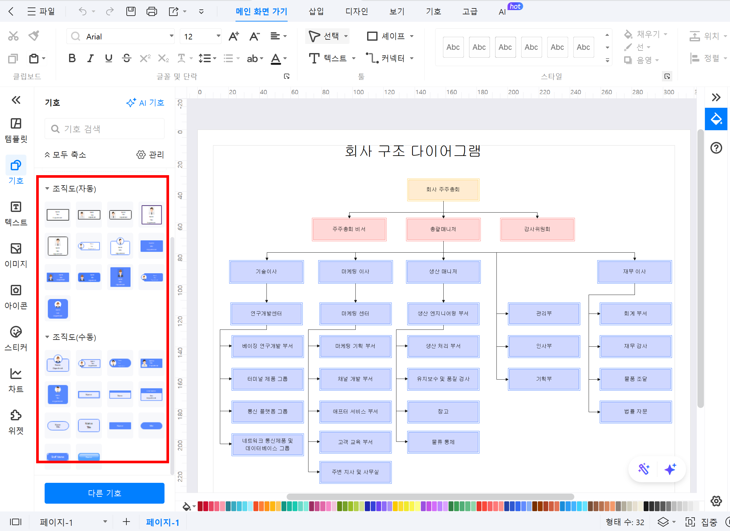Collapse the left symbol panel
This screenshot has height=531, width=730.
[16, 100]
